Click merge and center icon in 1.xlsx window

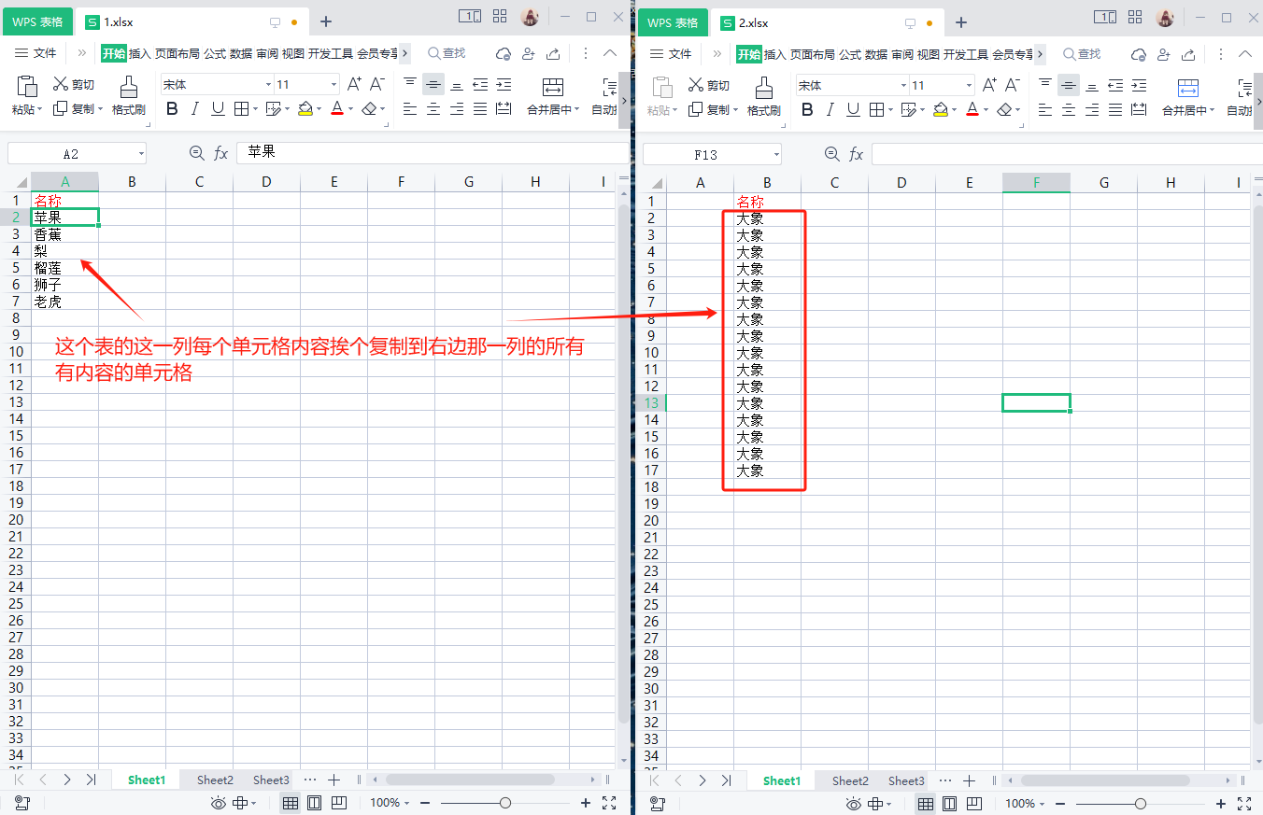tap(553, 88)
